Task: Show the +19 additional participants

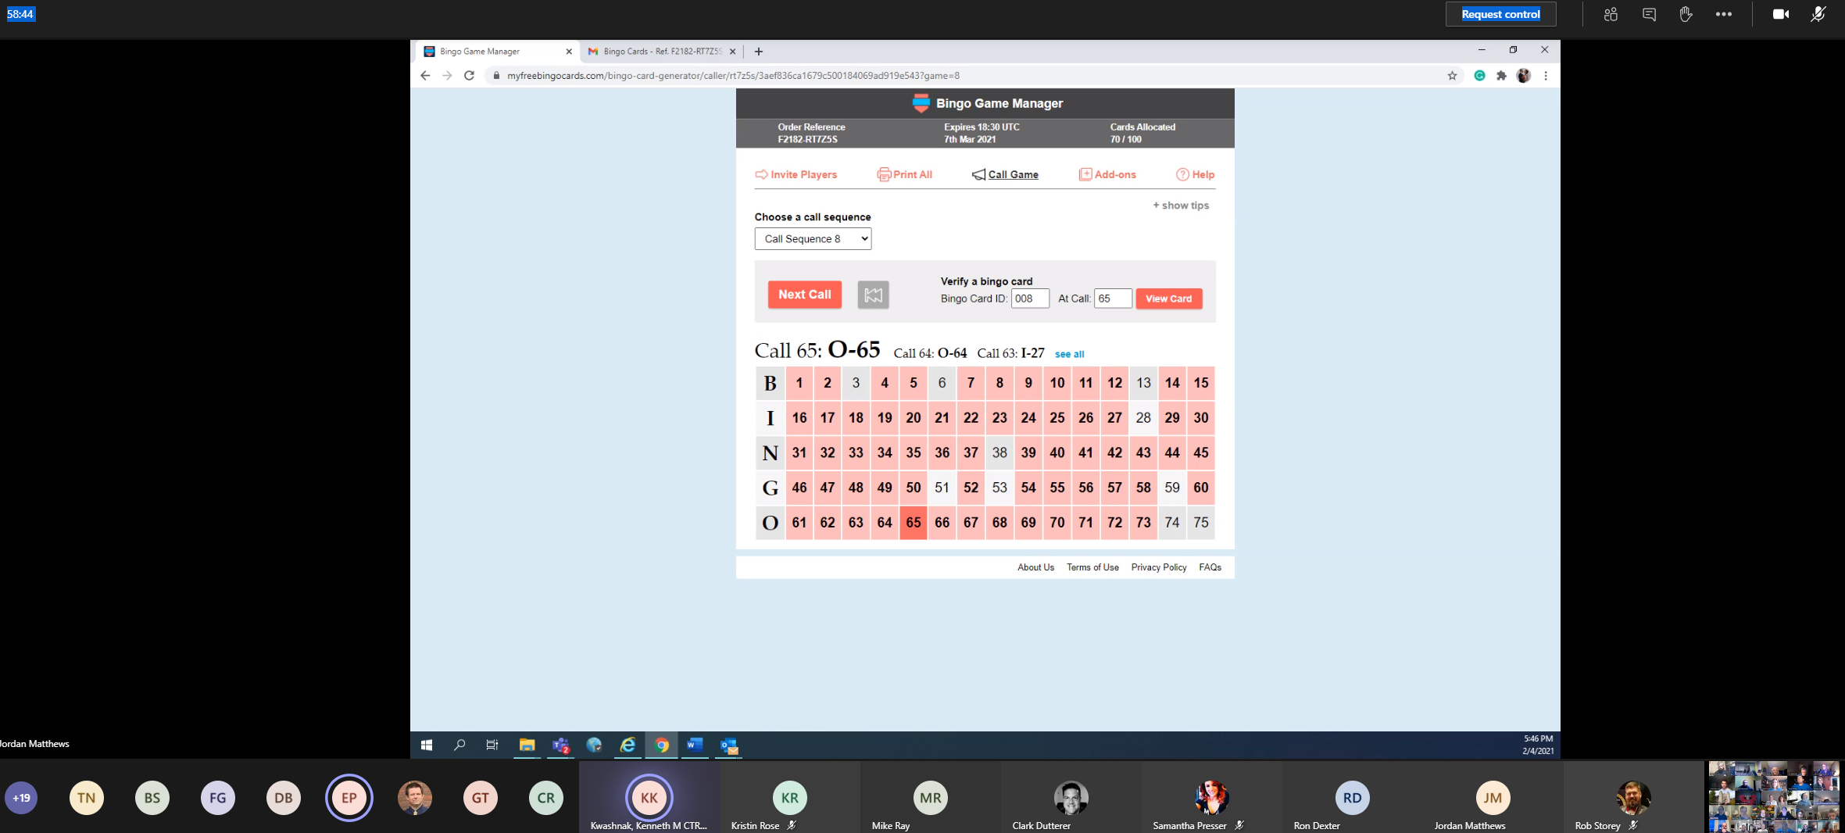Action: tap(21, 798)
